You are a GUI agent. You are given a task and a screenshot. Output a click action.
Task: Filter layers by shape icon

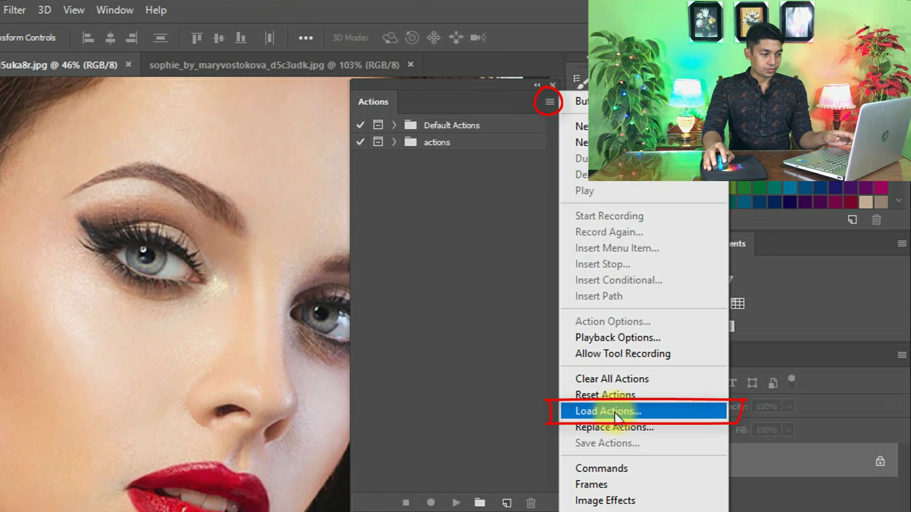(753, 383)
